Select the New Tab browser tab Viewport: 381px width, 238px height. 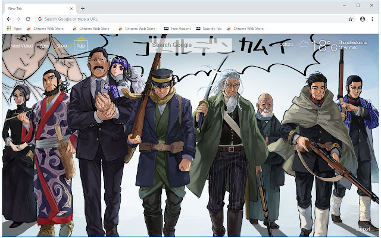[40, 8]
